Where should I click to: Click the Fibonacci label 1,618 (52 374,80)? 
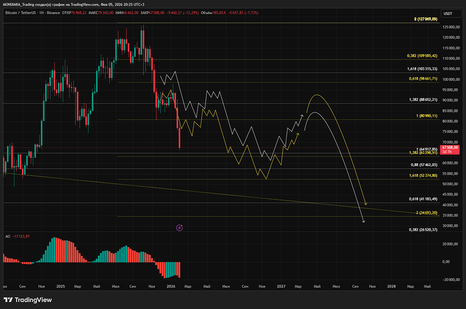pyautogui.click(x=423, y=175)
